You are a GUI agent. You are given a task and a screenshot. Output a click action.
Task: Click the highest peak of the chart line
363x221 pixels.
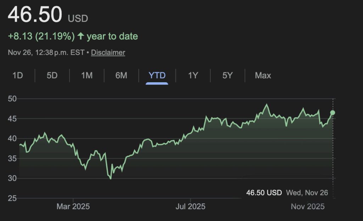267,105
